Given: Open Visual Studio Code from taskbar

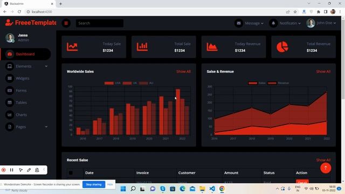Looking at the screenshot, I should pos(212,189).
